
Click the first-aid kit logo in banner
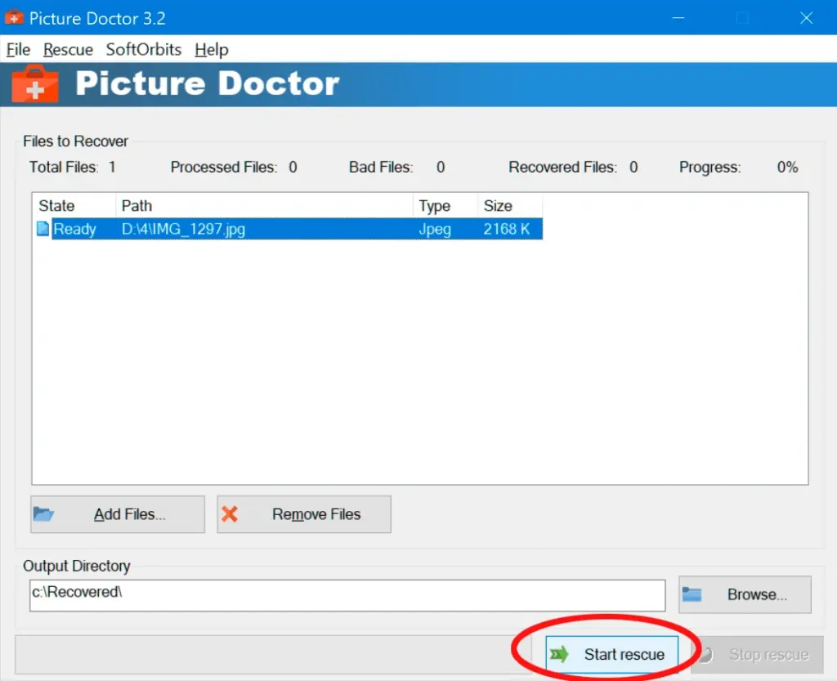pos(35,84)
